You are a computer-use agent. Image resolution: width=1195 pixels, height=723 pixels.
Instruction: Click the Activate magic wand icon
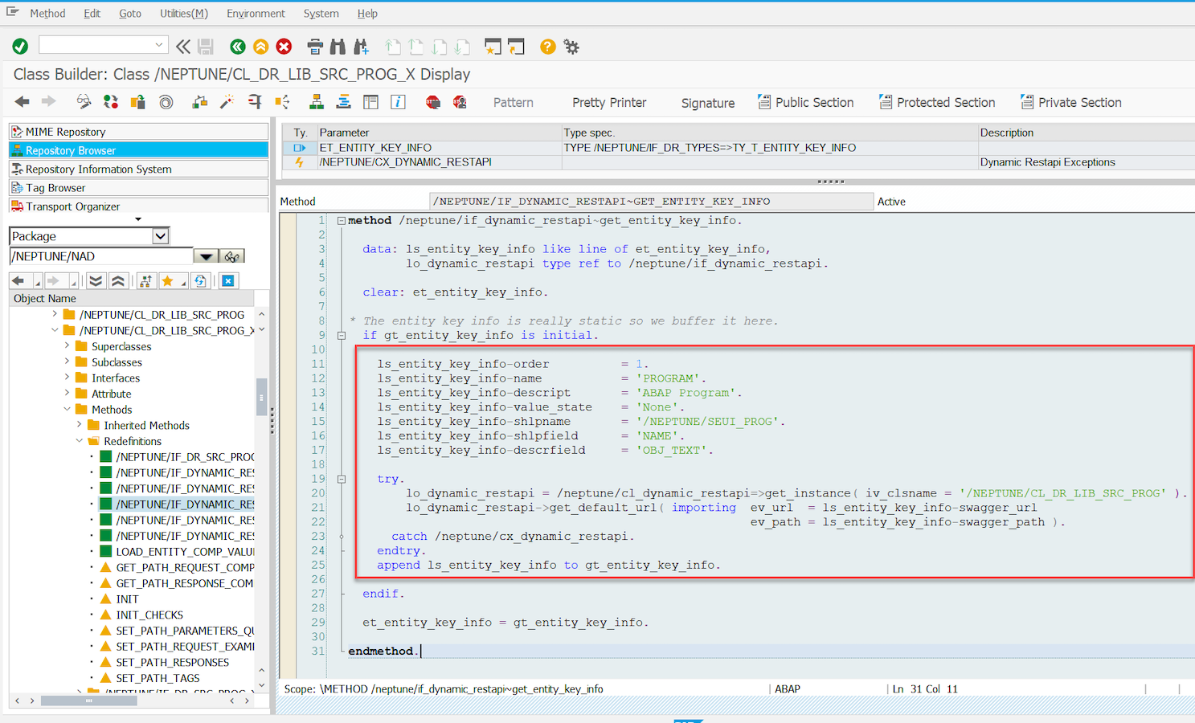tap(227, 102)
